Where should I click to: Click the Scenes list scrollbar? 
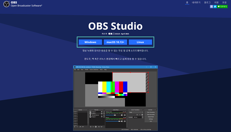tap(88, 117)
